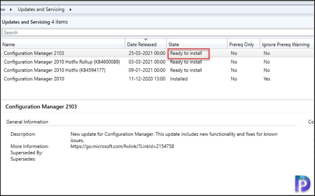Viewport: 315px width, 196px height.
Task: Select Configuration Manager 2010 Hotfix (KB4594177)
Action: (54, 70)
